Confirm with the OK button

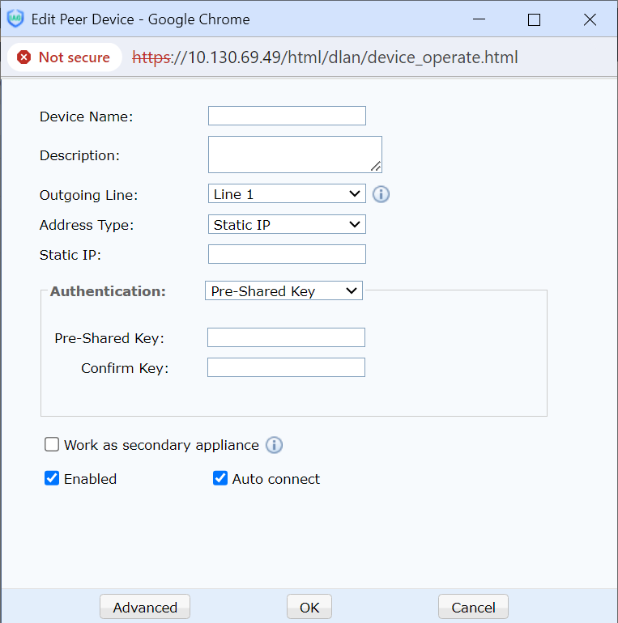309,608
